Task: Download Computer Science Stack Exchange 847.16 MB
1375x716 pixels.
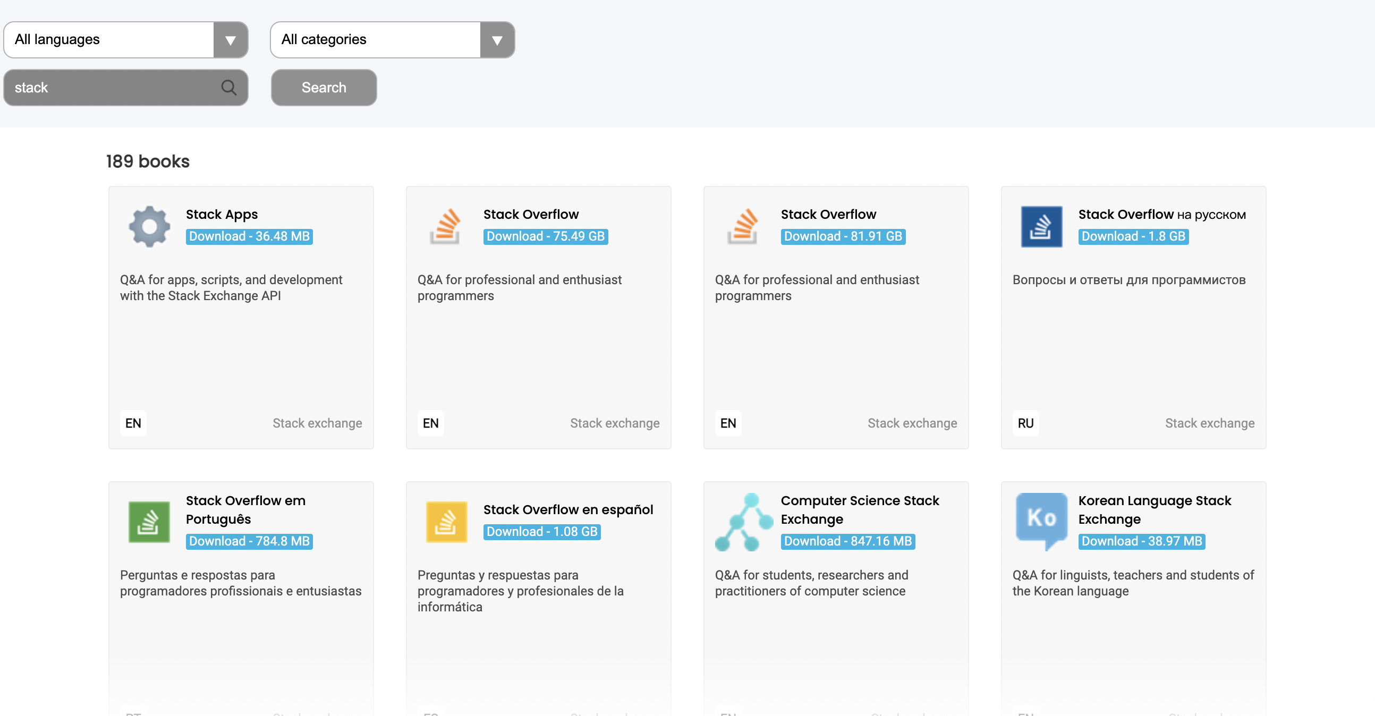Action: pos(847,541)
